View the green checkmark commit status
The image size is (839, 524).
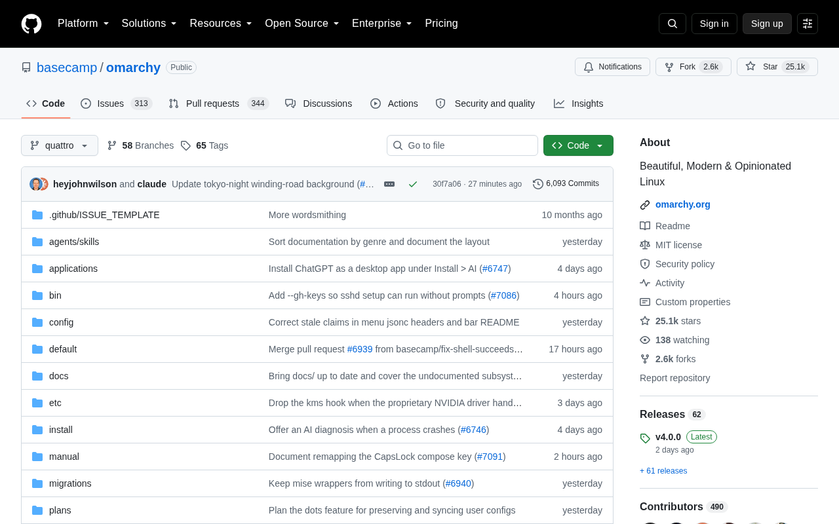click(x=413, y=184)
